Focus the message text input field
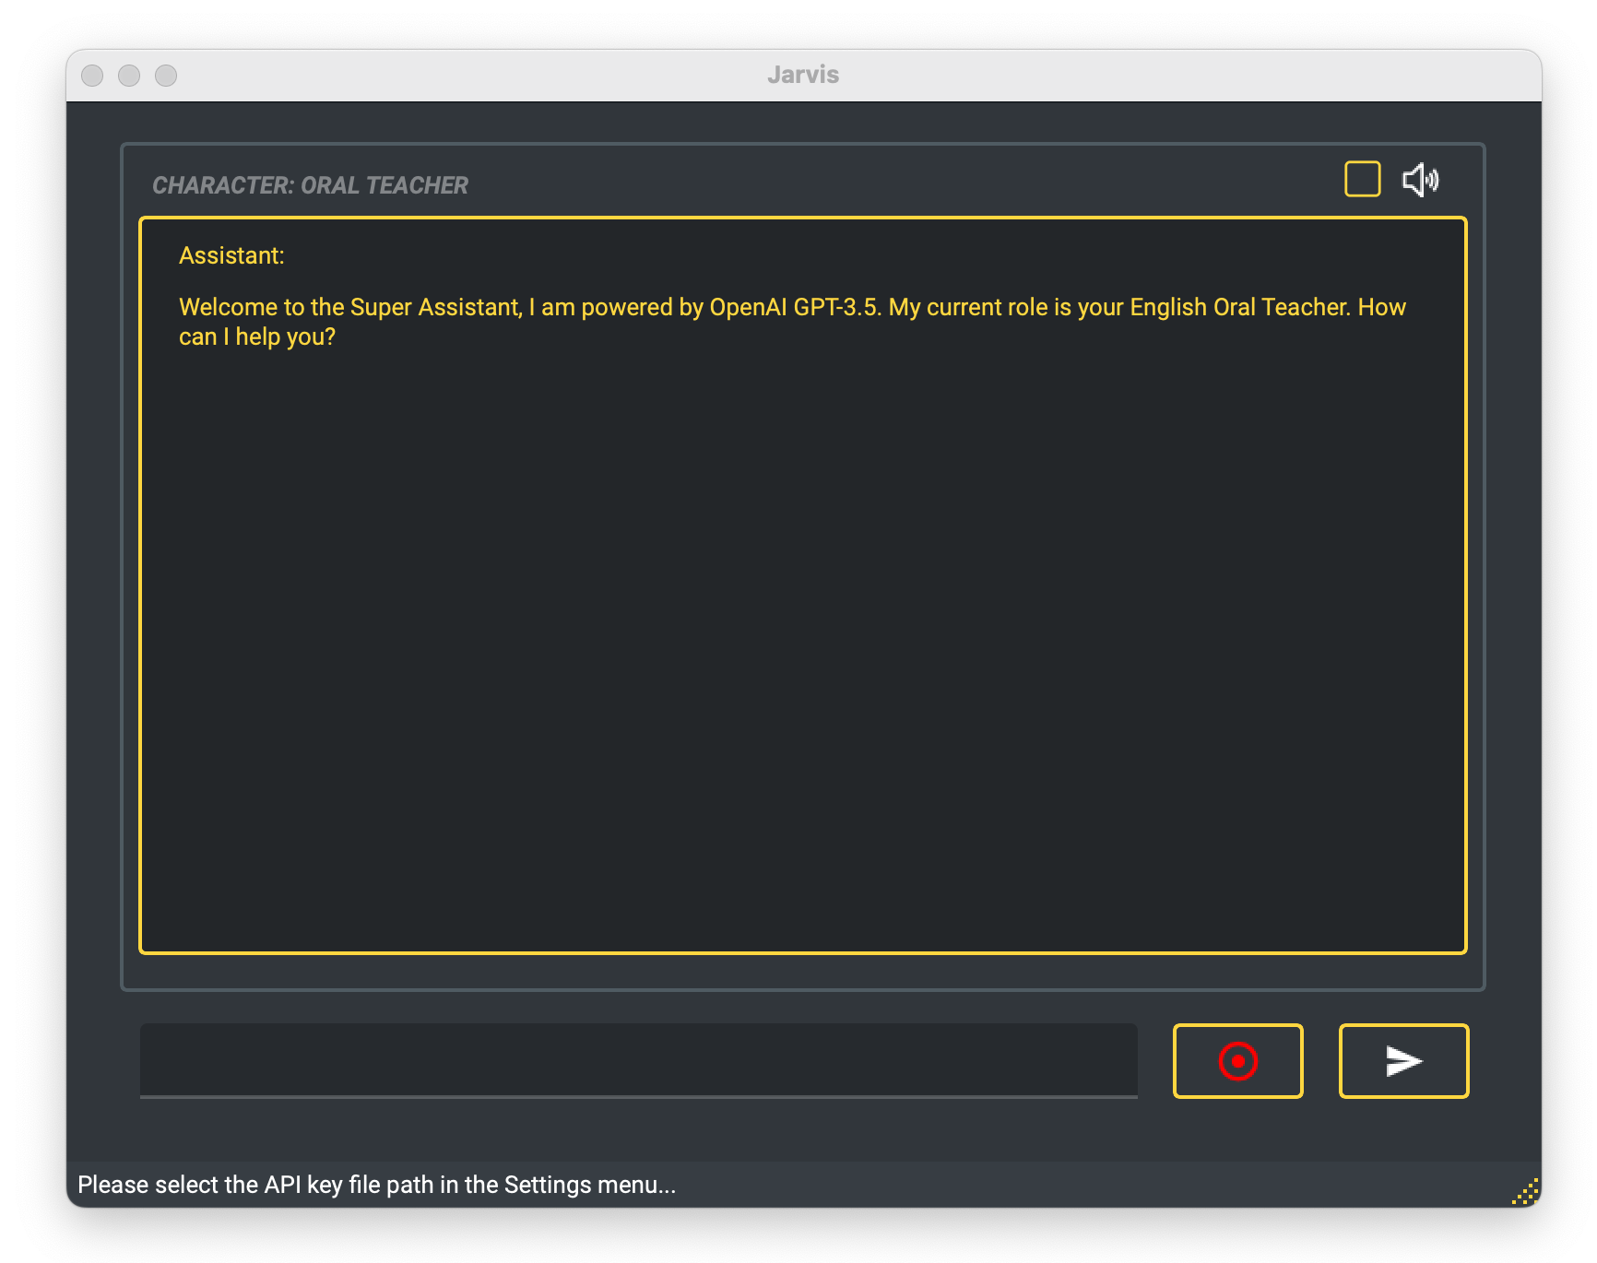The height and width of the screenshot is (1263, 1597). [x=638, y=1060]
